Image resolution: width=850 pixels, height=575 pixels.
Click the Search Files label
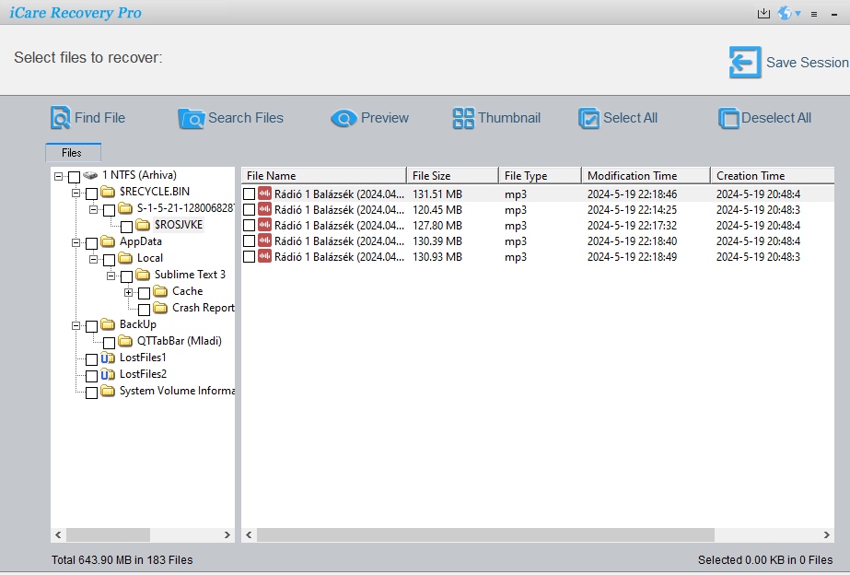pos(246,118)
